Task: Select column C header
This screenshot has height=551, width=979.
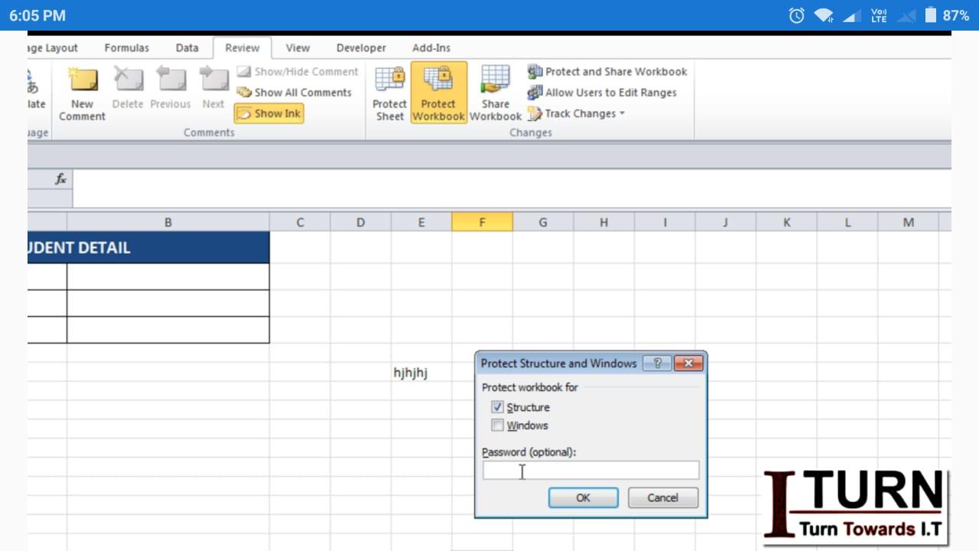Action: coord(300,222)
